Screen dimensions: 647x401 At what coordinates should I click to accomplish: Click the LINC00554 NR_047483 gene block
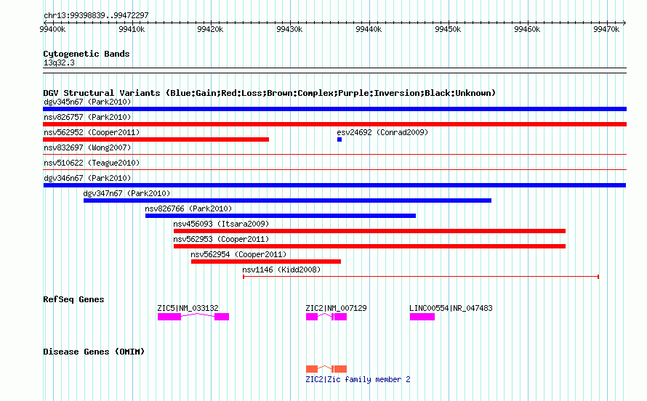pos(422,317)
